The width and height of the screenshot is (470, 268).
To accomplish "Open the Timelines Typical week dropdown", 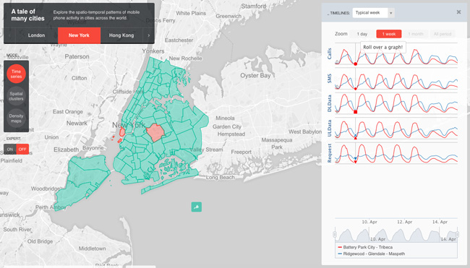I will click(374, 13).
